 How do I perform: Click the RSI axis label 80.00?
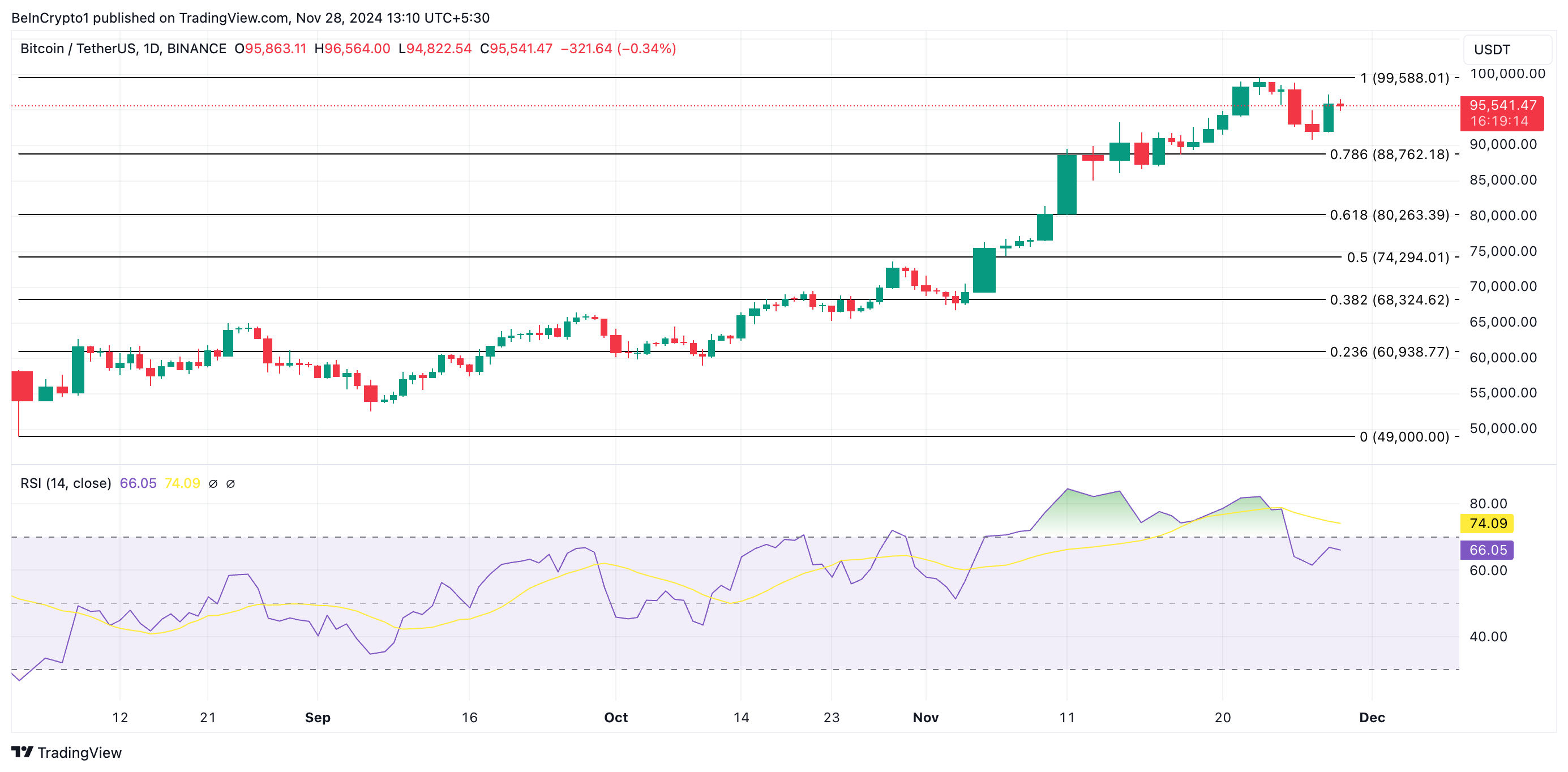(1488, 504)
